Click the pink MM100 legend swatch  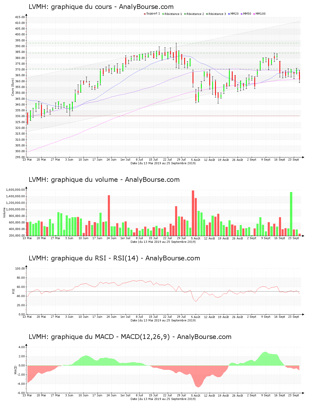tap(254, 14)
